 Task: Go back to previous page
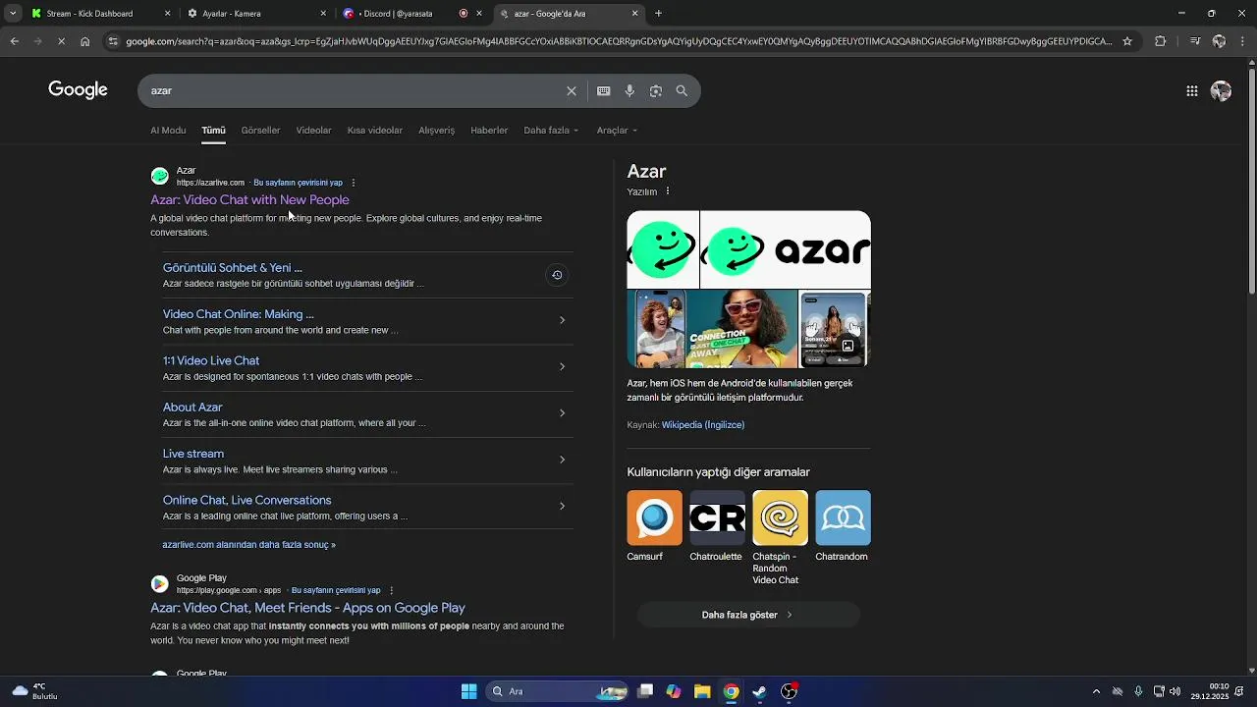[14, 41]
